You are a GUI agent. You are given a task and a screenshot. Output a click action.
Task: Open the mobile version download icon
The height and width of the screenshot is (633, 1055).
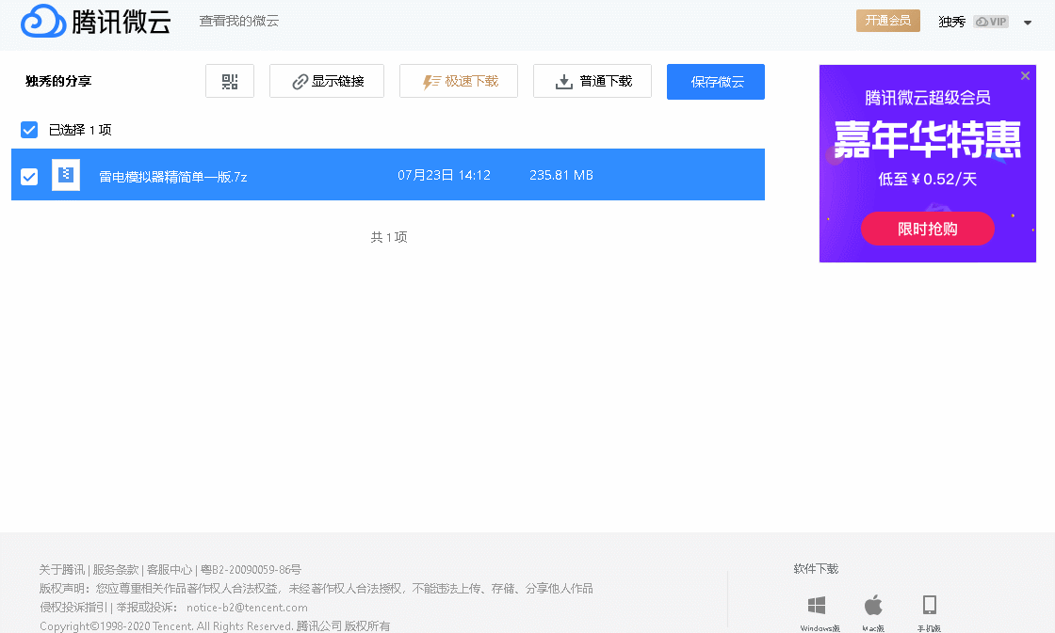click(929, 605)
